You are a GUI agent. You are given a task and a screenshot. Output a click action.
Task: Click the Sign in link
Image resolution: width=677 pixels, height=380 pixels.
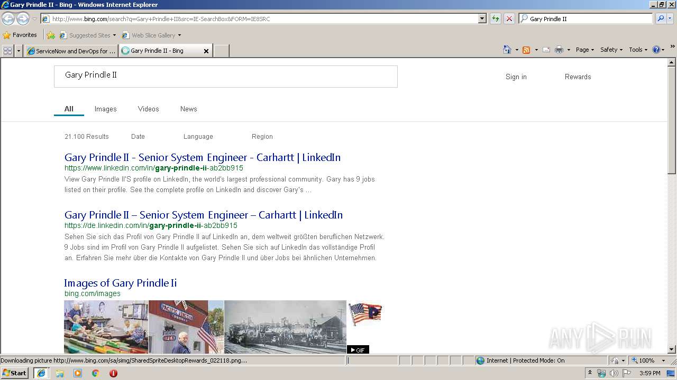[x=516, y=77]
